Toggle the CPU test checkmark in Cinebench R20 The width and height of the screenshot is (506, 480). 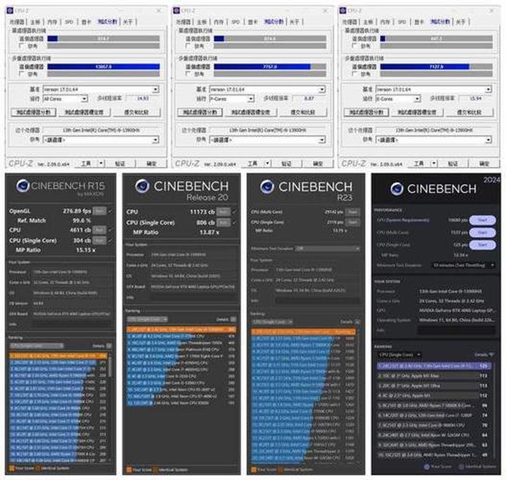click(x=235, y=212)
